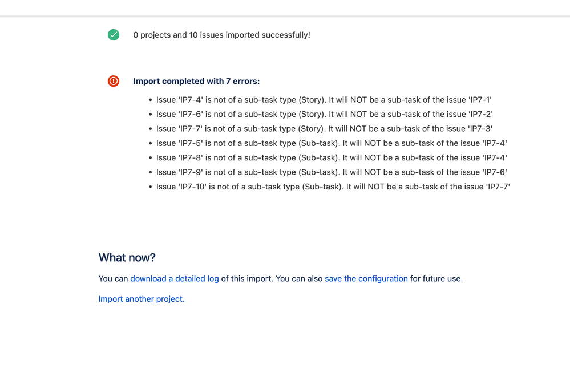Select the error line for issue IP7-4 Story
The height and width of the screenshot is (377, 570).
pos(324,100)
